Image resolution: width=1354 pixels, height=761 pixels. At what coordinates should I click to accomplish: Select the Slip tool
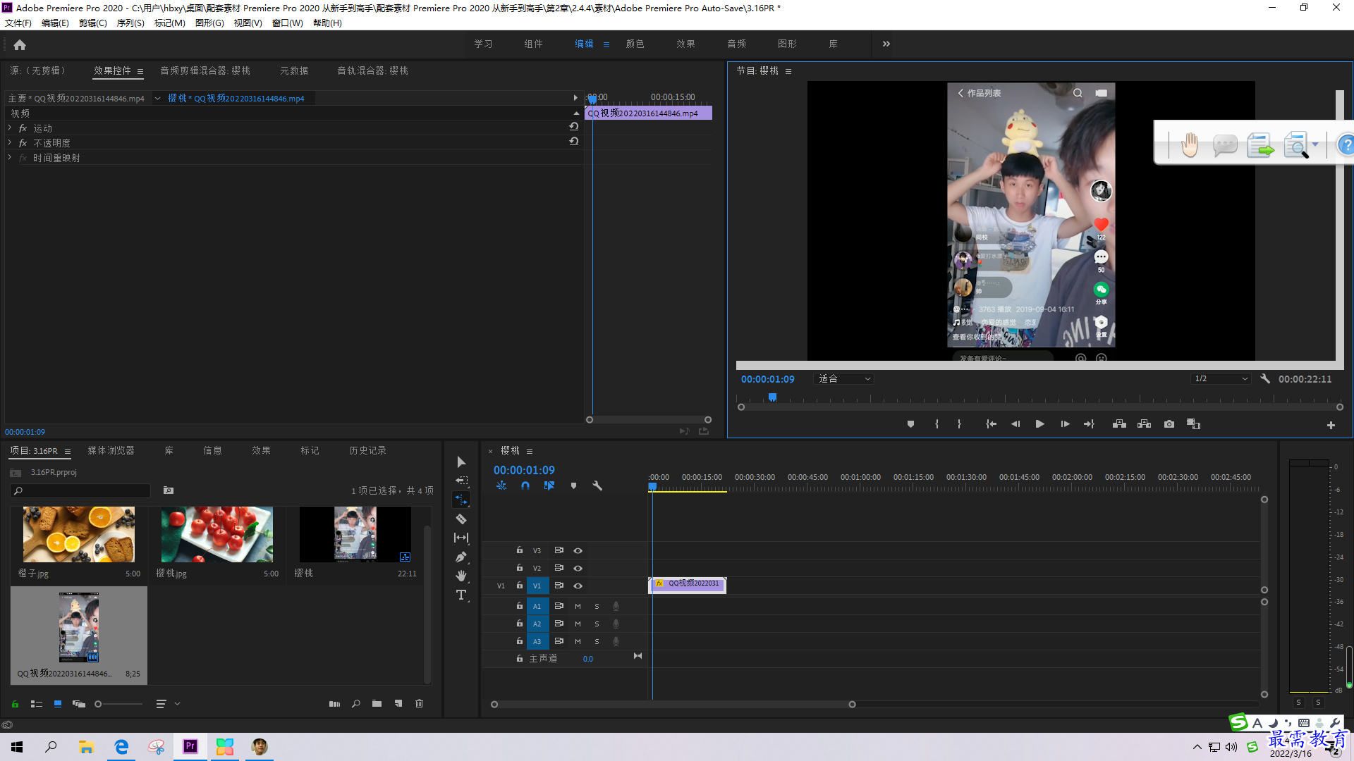click(461, 538)
